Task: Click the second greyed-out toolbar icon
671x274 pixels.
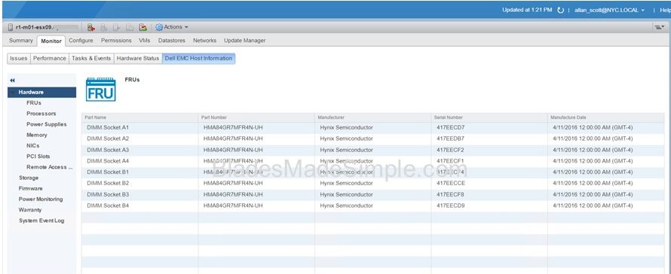Action: click(103, 27)
